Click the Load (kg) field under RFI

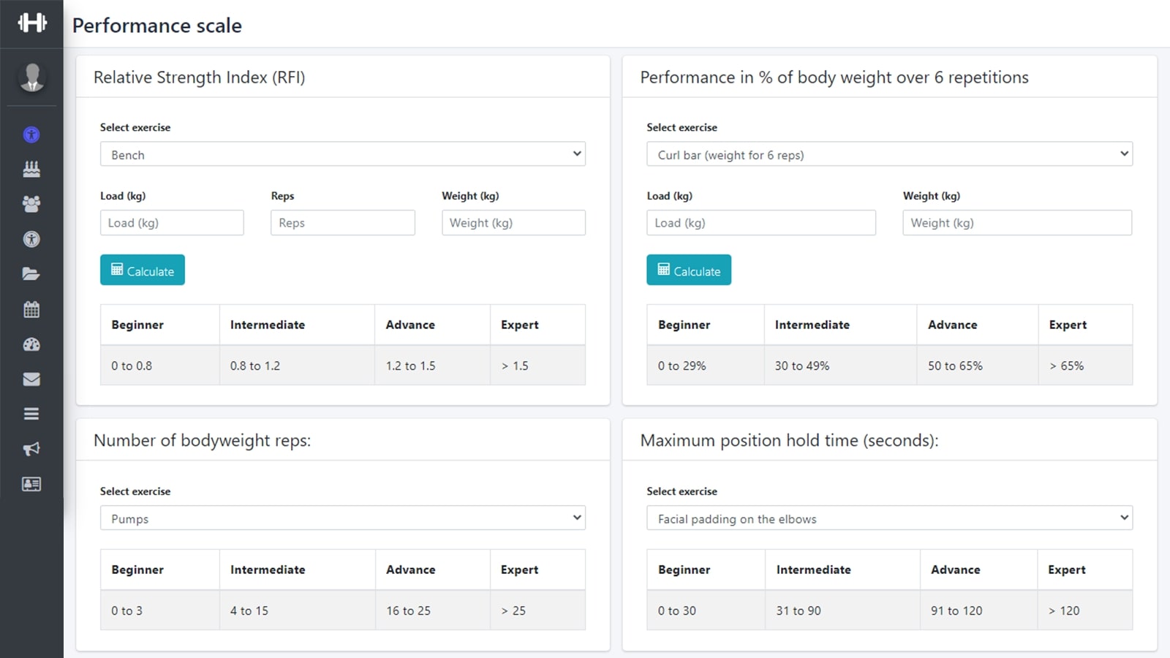point(172,223)
